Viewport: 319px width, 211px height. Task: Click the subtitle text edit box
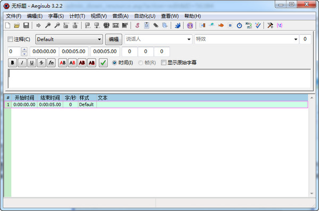click(x=159, y=79)
